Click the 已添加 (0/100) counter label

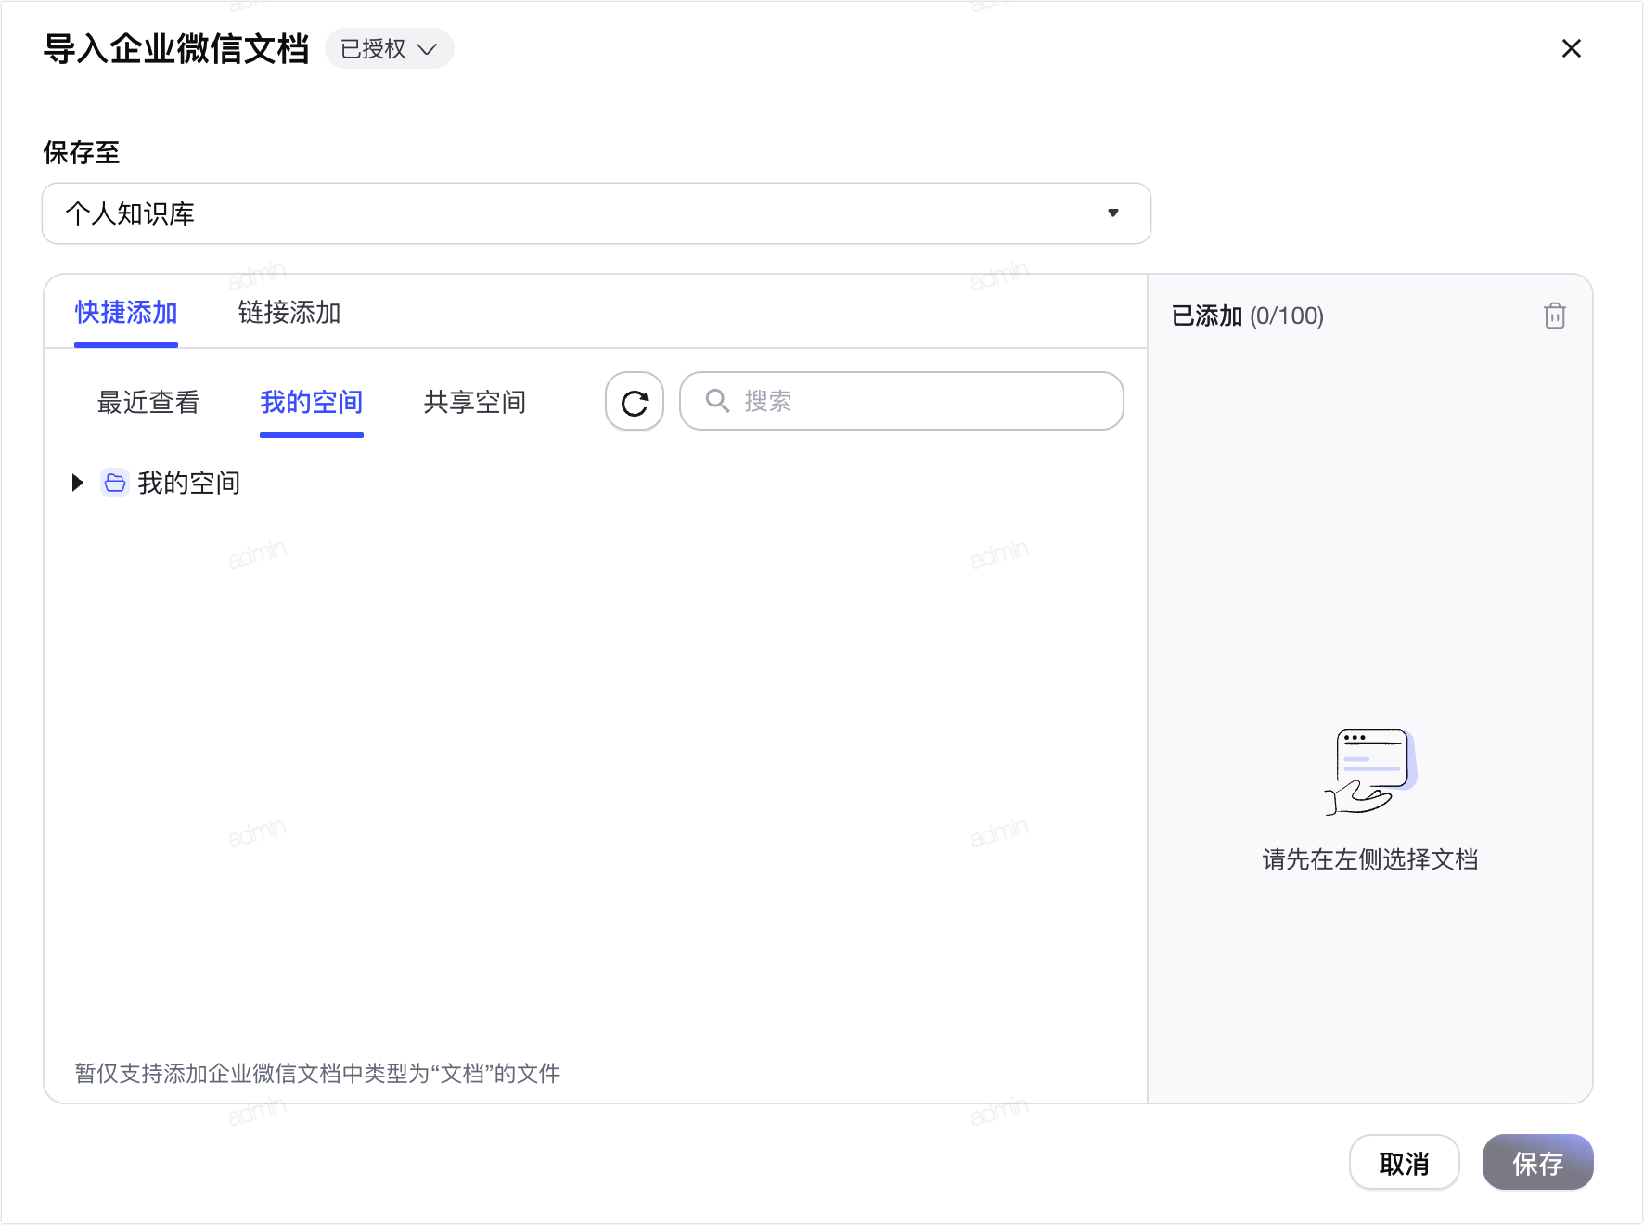click(x=1247, y=316)
